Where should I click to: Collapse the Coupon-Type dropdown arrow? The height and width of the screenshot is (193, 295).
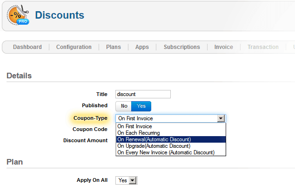pyautogui.click(x=221, y=118)
